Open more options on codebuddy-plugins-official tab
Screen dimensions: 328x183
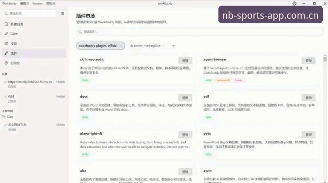(121, 46)
